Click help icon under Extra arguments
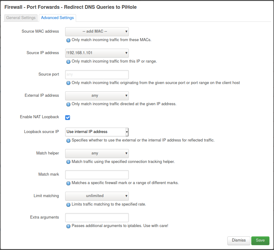The height and width of the screenshot is (250, 274). [x=68, y=226]
